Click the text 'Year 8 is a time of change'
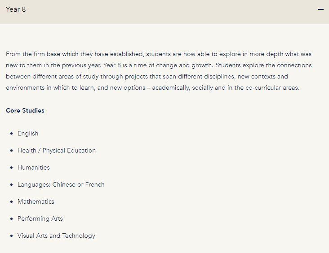329x253 pixels. click(x=140, y=65)
